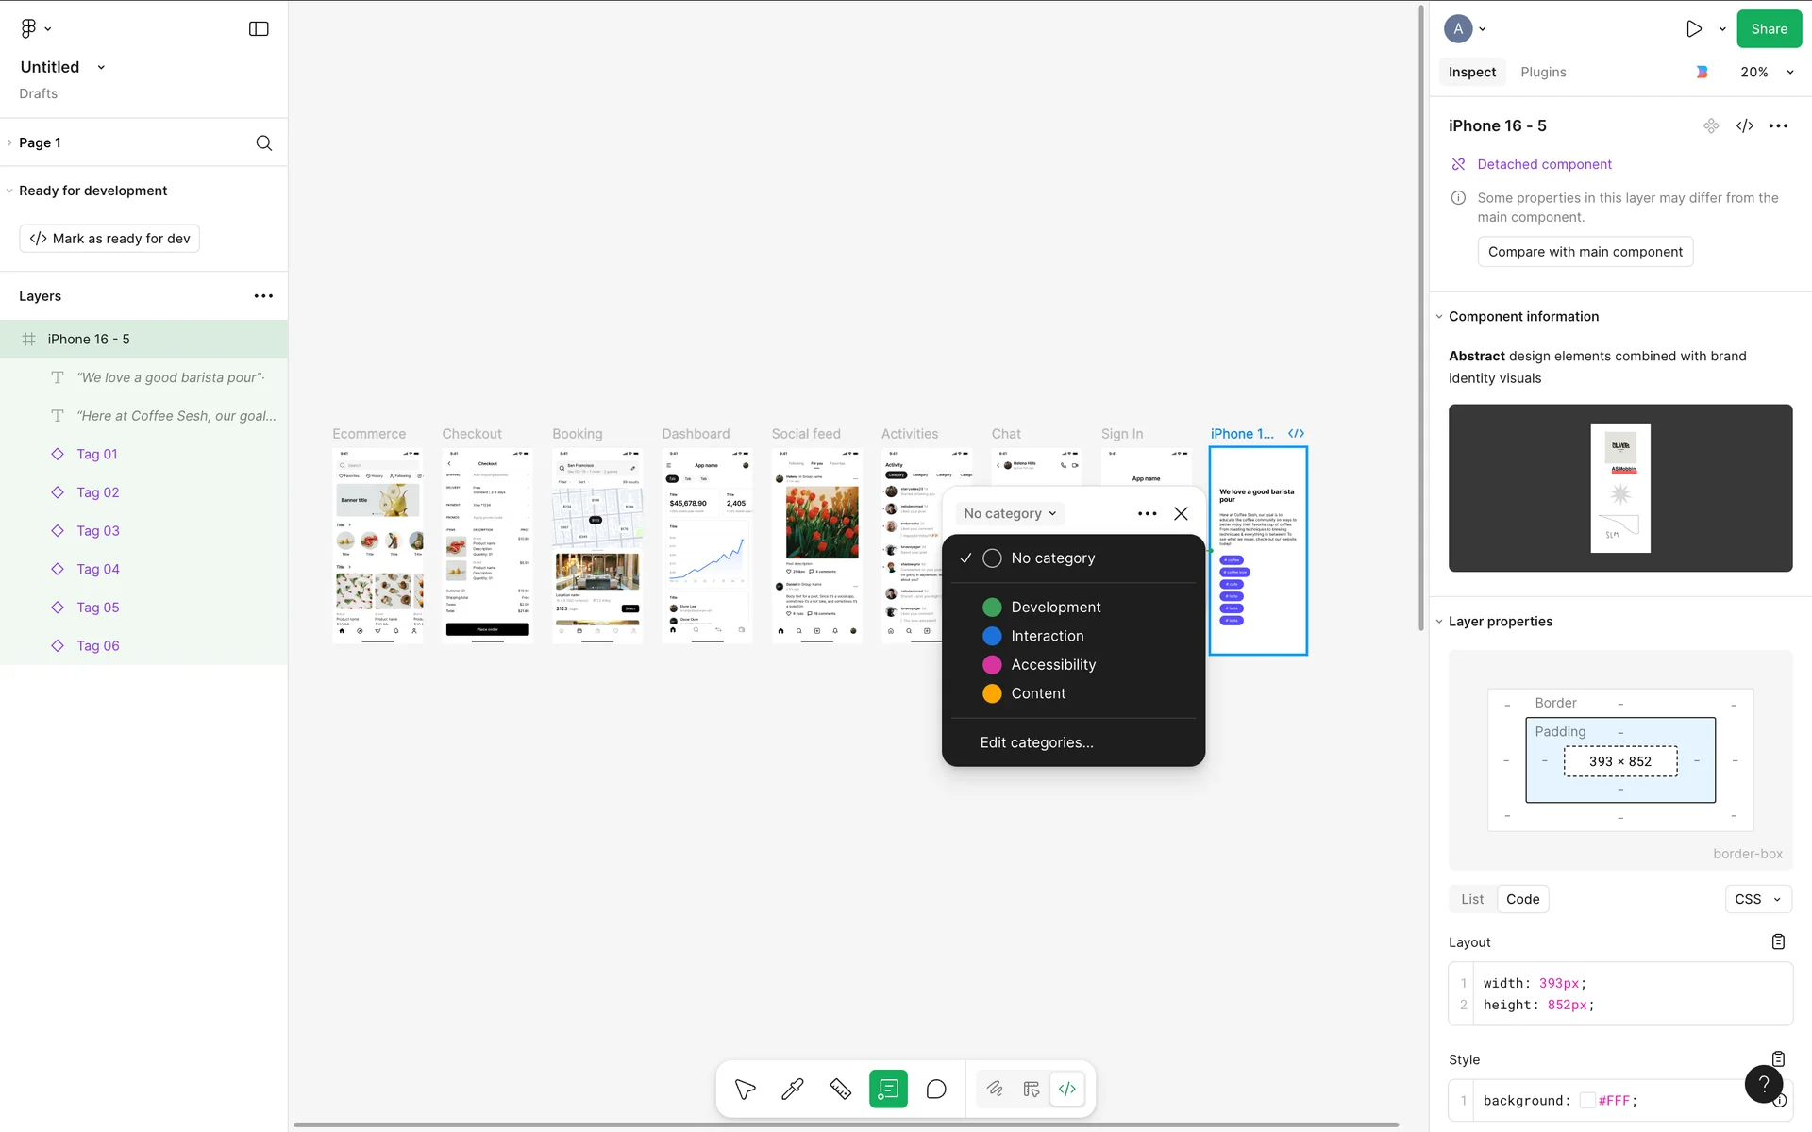Open the CSS language dropdown
The height and width of the screenshot is (1132, 1812).
[1757, 899]
